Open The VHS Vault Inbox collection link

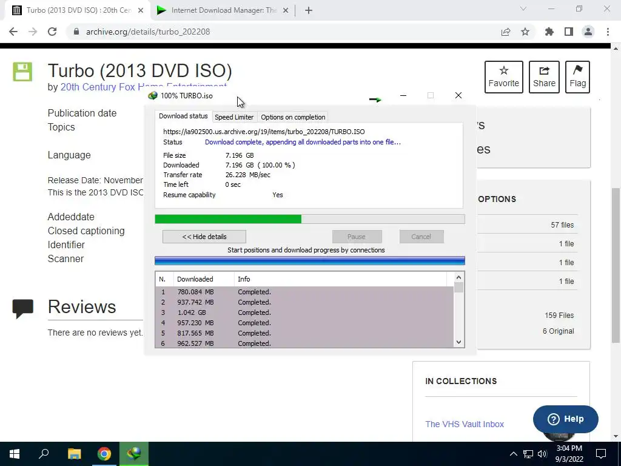coord(465,424)
